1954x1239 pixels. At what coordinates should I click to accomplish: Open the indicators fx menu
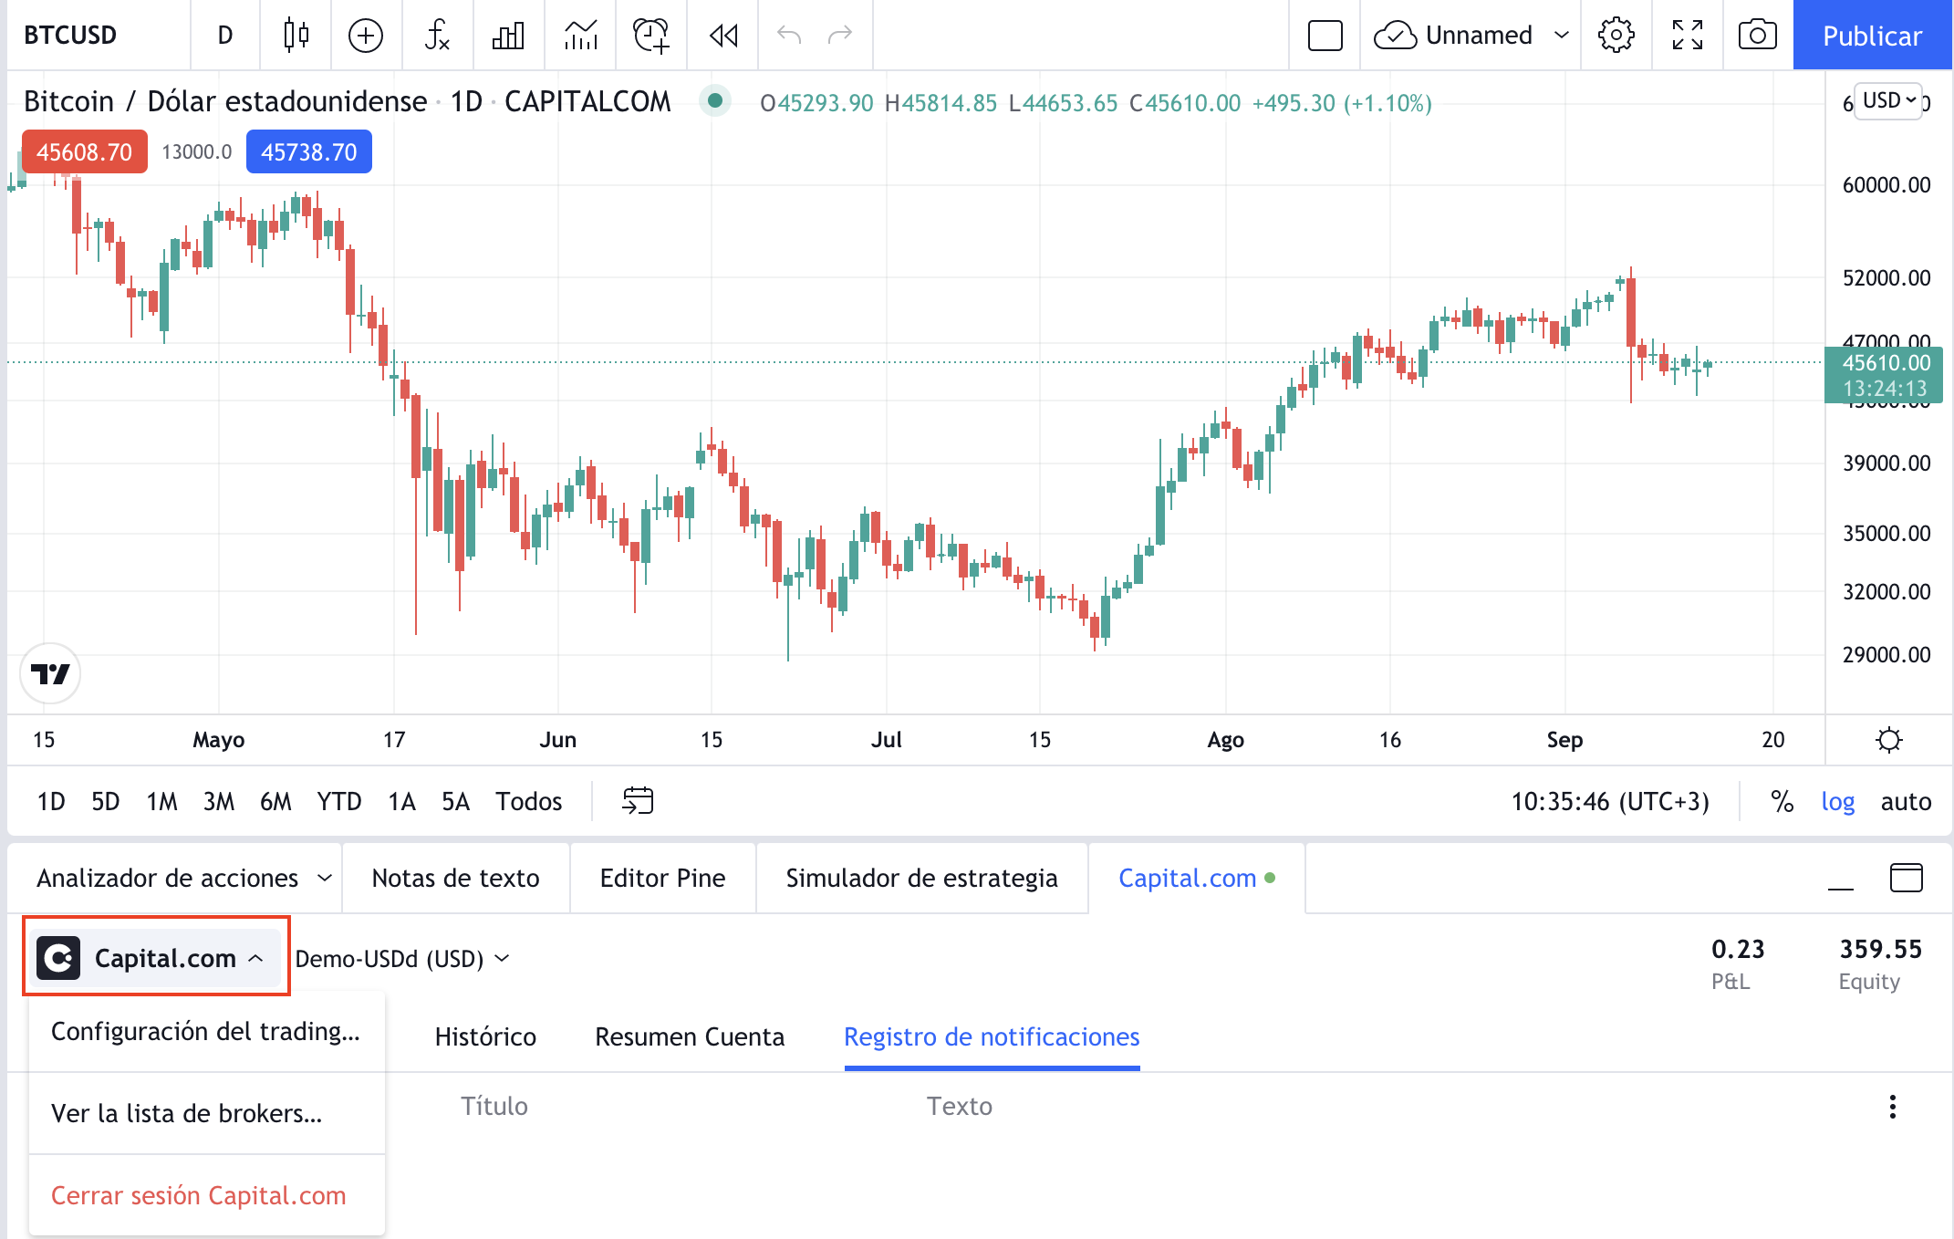pos(437,36)
